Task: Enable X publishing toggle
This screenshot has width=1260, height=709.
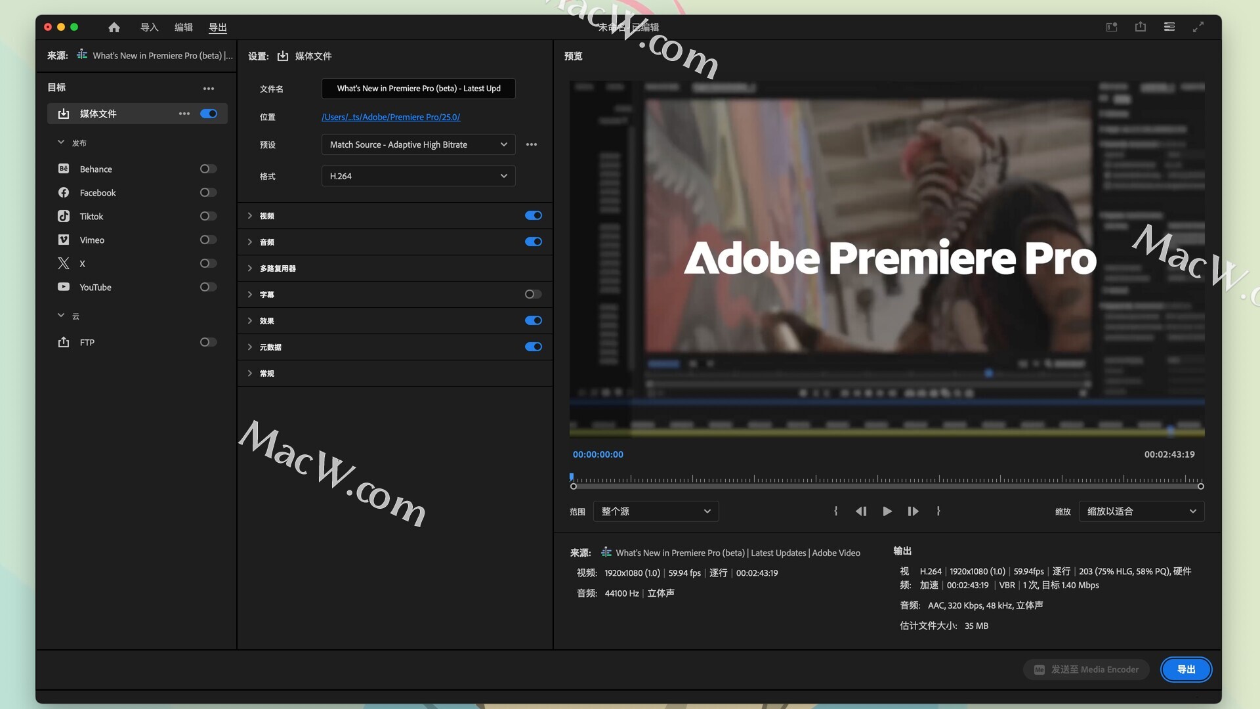Action: point(209,263)
